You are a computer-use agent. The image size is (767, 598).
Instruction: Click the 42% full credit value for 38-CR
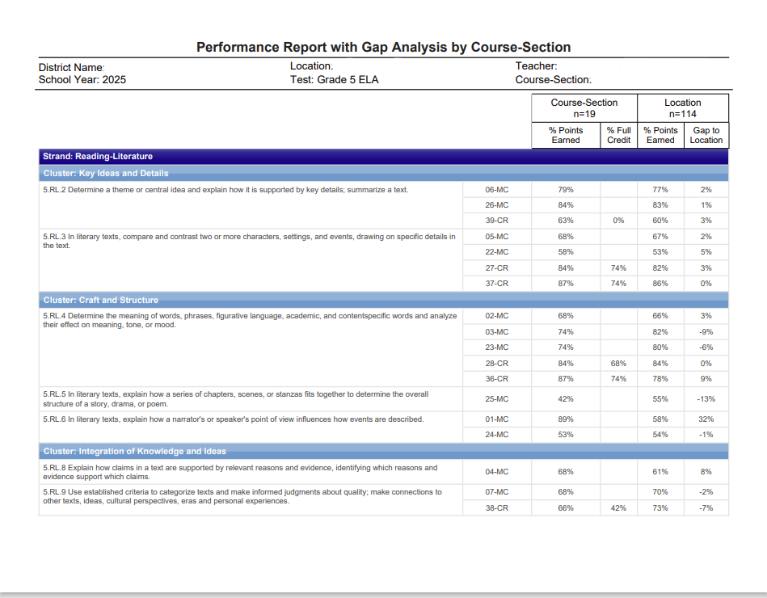click(618, 508)
